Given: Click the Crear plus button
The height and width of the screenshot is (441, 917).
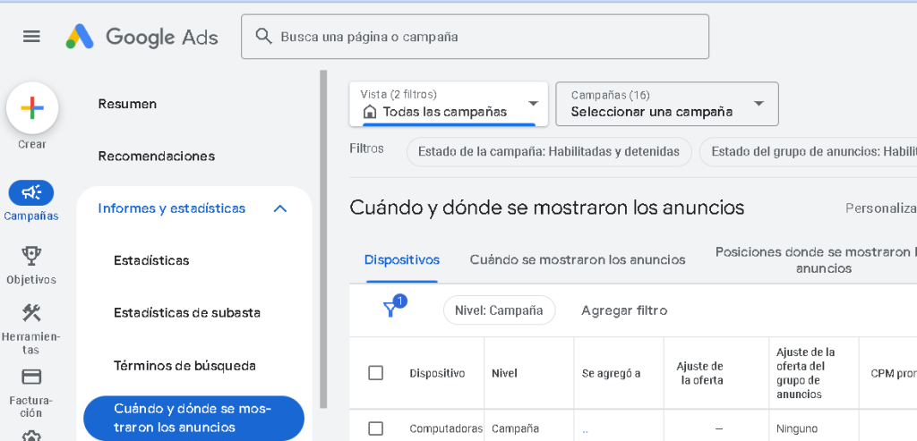Looking at the screenshot, I should click(32, 108).
